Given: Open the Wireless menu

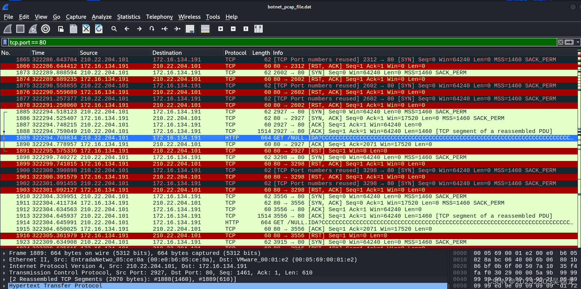Looking at the screenshot, I should click(x=190, y=17).
